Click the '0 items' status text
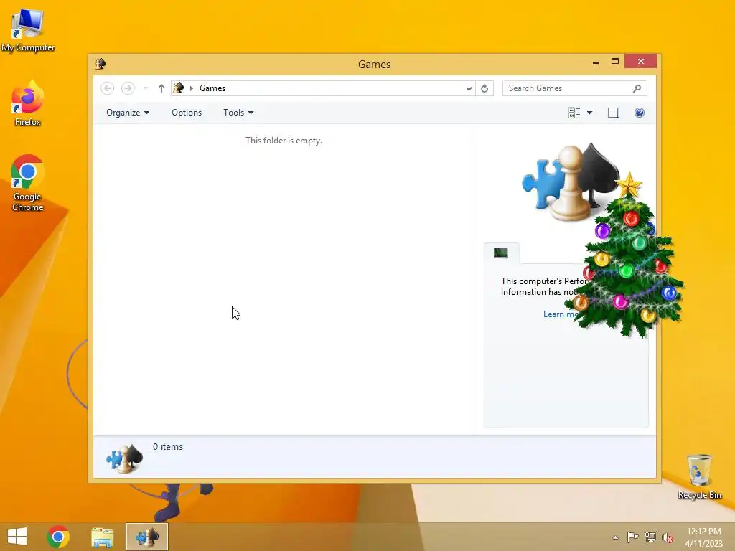 [168, 446]
